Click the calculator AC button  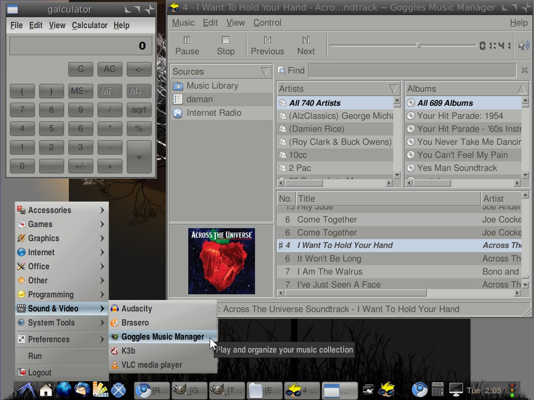[110, 69]
